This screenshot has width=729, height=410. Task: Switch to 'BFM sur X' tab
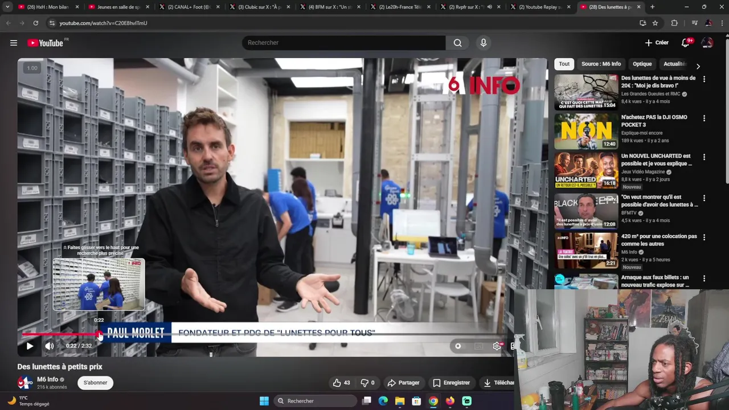click(x=330, y=7)
